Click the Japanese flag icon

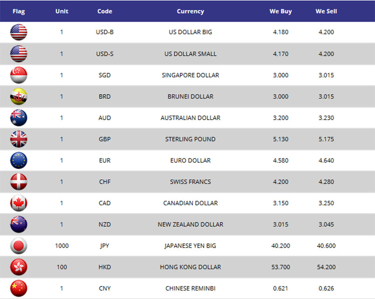click(19, 245)
